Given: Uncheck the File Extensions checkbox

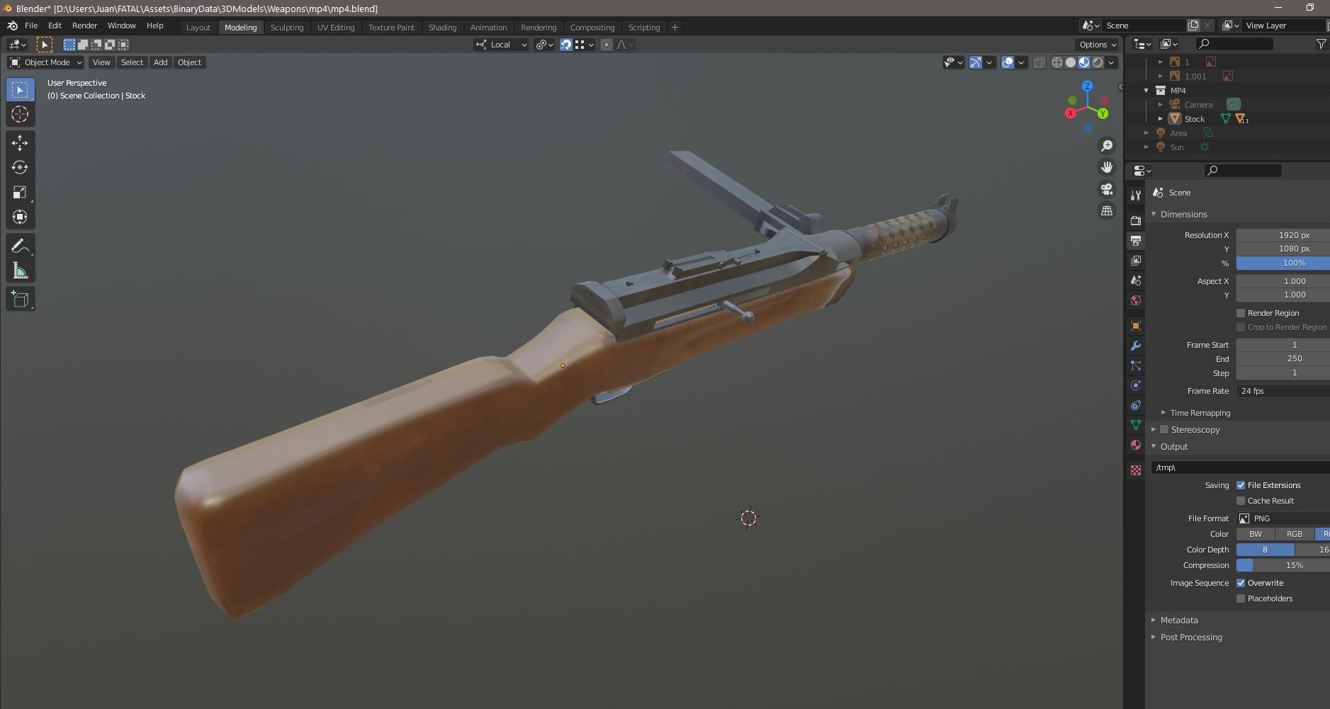Looking at the screenshot, I should [x=1241, y=485].
